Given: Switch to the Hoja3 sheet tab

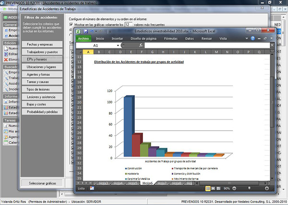Looking at the screenshot, I should 103,183.
